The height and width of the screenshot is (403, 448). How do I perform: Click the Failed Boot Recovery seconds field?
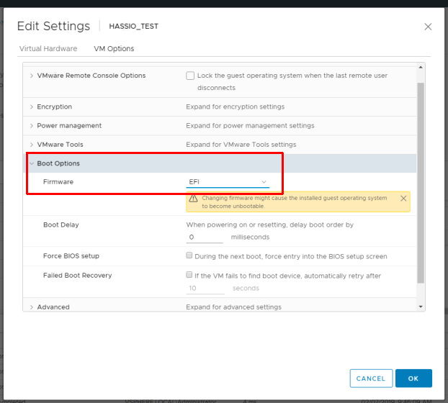(205, 289)
